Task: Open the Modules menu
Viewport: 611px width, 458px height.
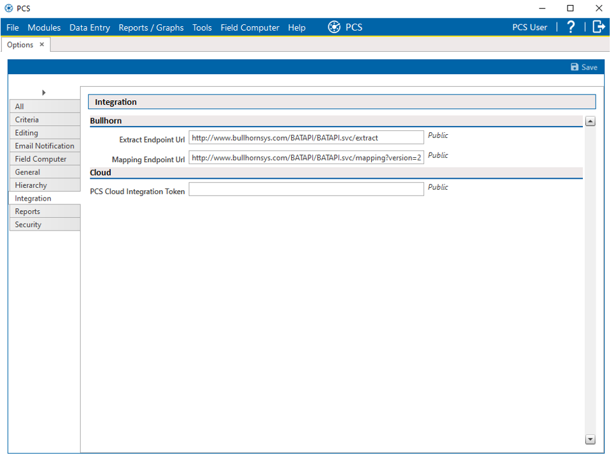Action: pyautogui.click(x=44, y=27)
